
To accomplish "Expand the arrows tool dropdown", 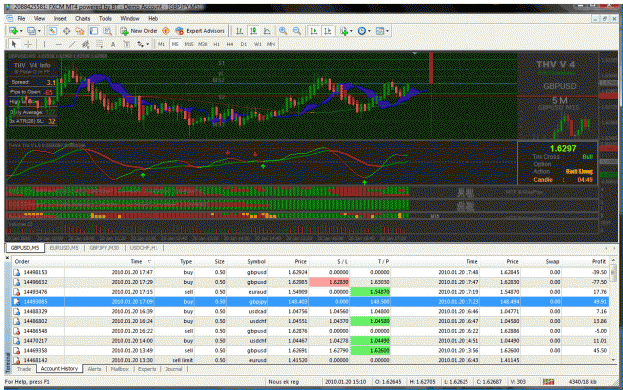I will [x=148, y=44].
